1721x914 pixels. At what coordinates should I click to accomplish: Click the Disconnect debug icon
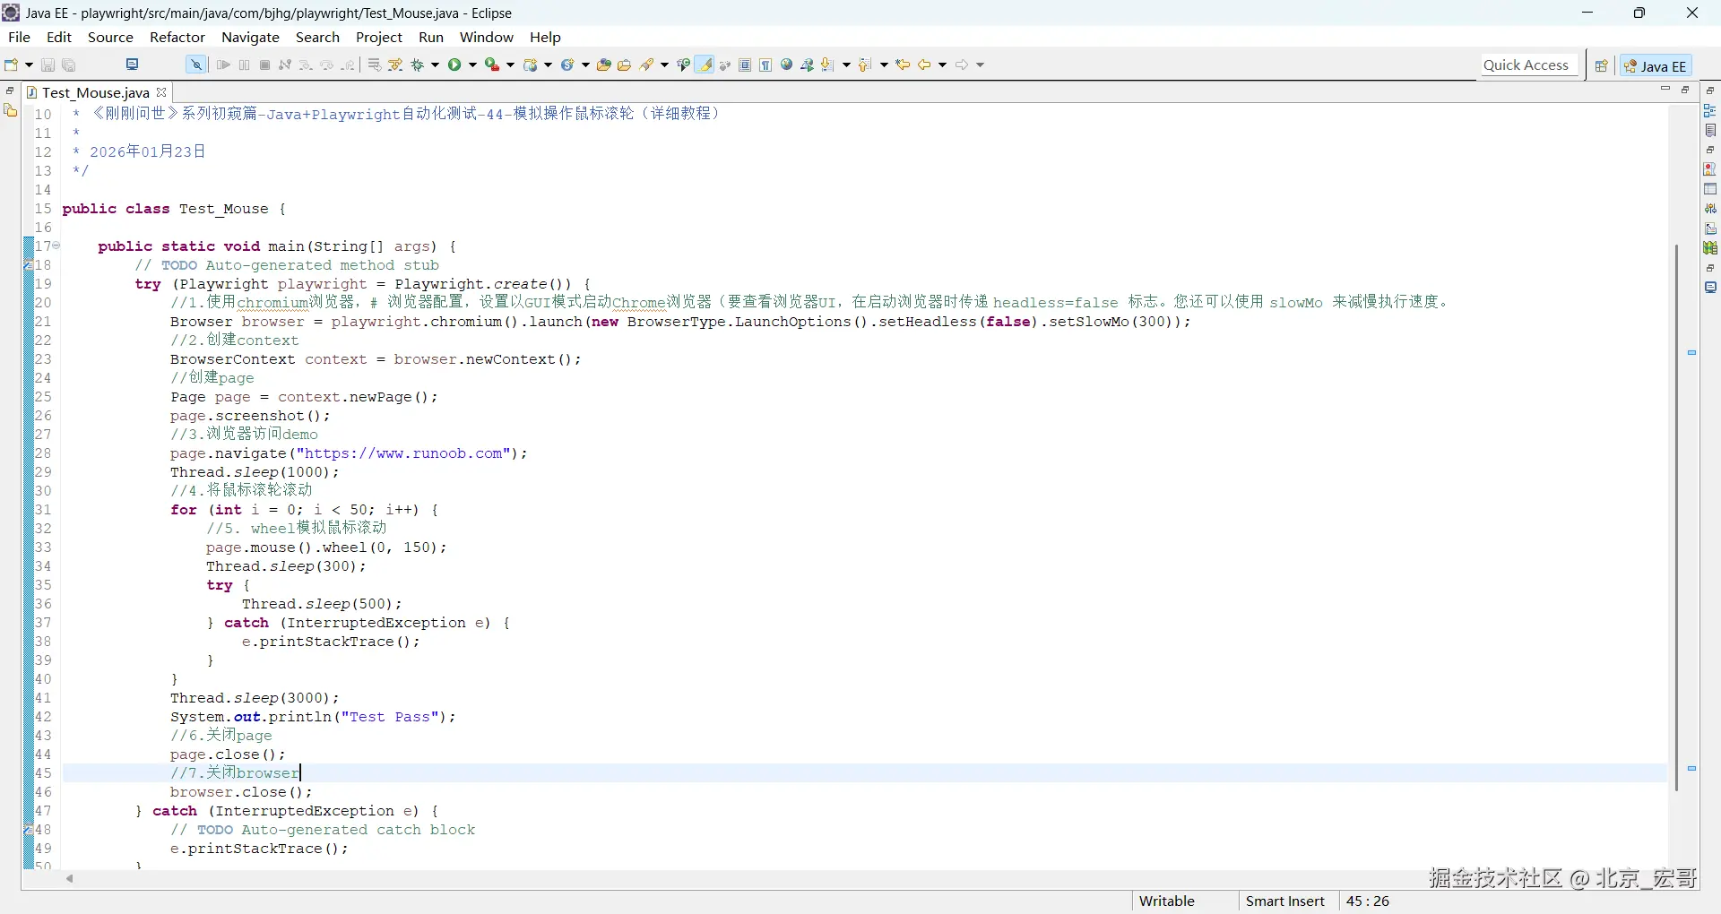click(285, 65)
